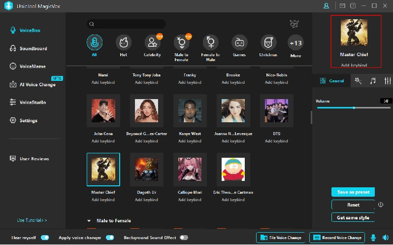393x245 pixels.
Task: Click the Brooke voice name
Action: (x=233, y=75)
